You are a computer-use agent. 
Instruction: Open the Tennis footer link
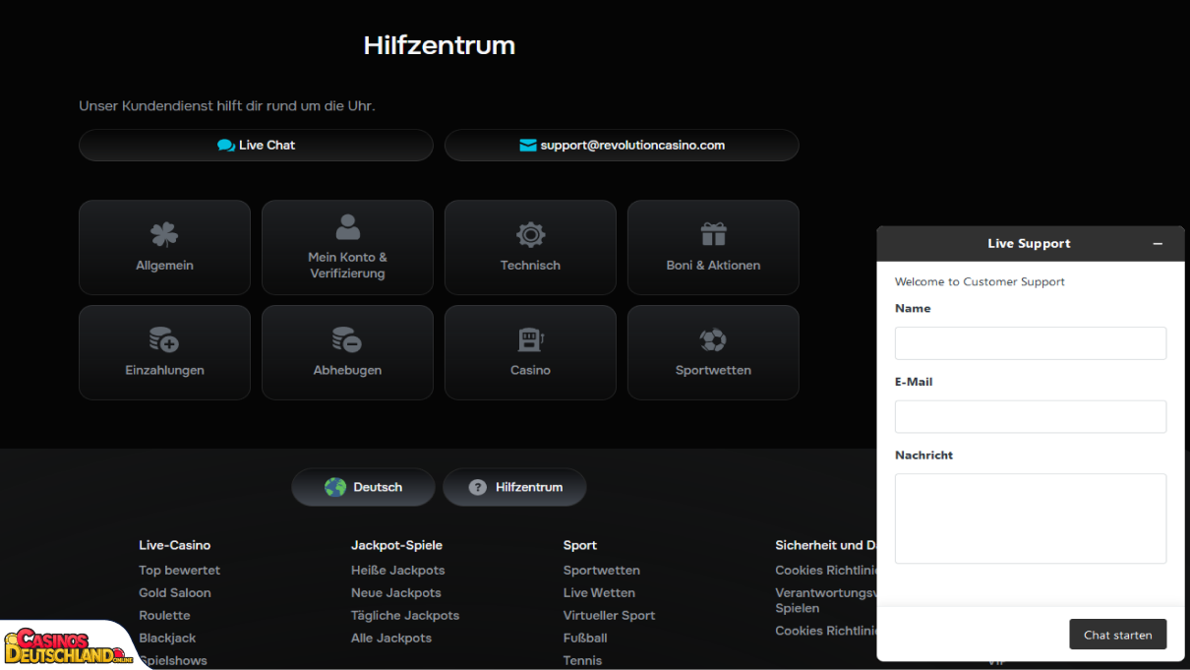click(582, 661)
